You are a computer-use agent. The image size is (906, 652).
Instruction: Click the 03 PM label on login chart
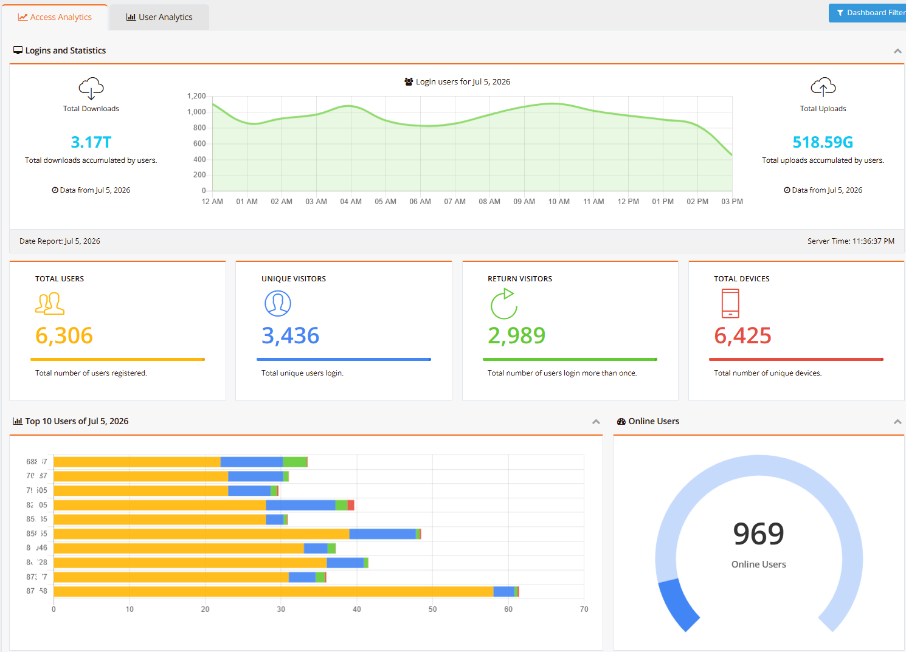[732, 202]
